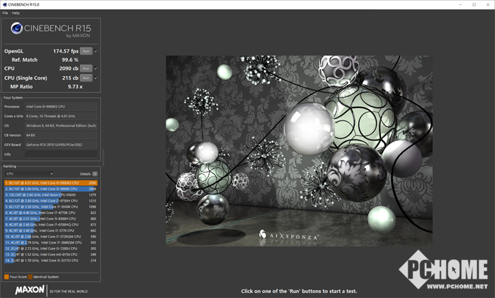Run the CPU Single Core benchmark
This screenshot has width=495, height=298.
tap(86, 78)
